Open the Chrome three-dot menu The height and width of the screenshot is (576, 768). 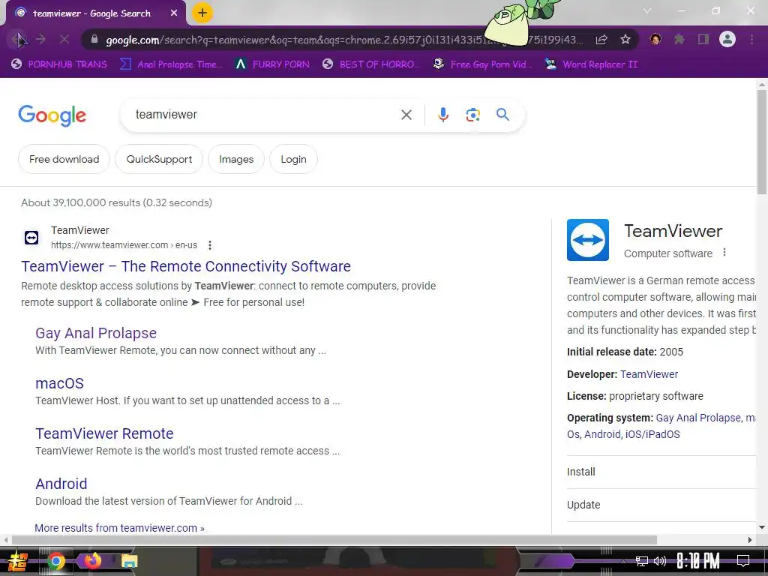(x=751, y=39)
